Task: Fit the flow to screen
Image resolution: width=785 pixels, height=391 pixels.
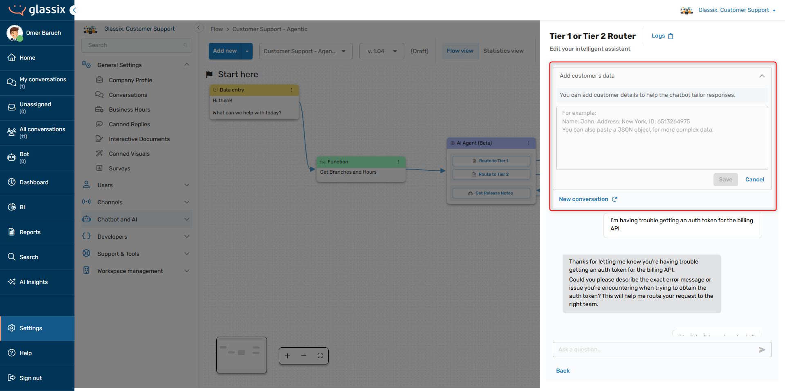Action: coord(320,356)
